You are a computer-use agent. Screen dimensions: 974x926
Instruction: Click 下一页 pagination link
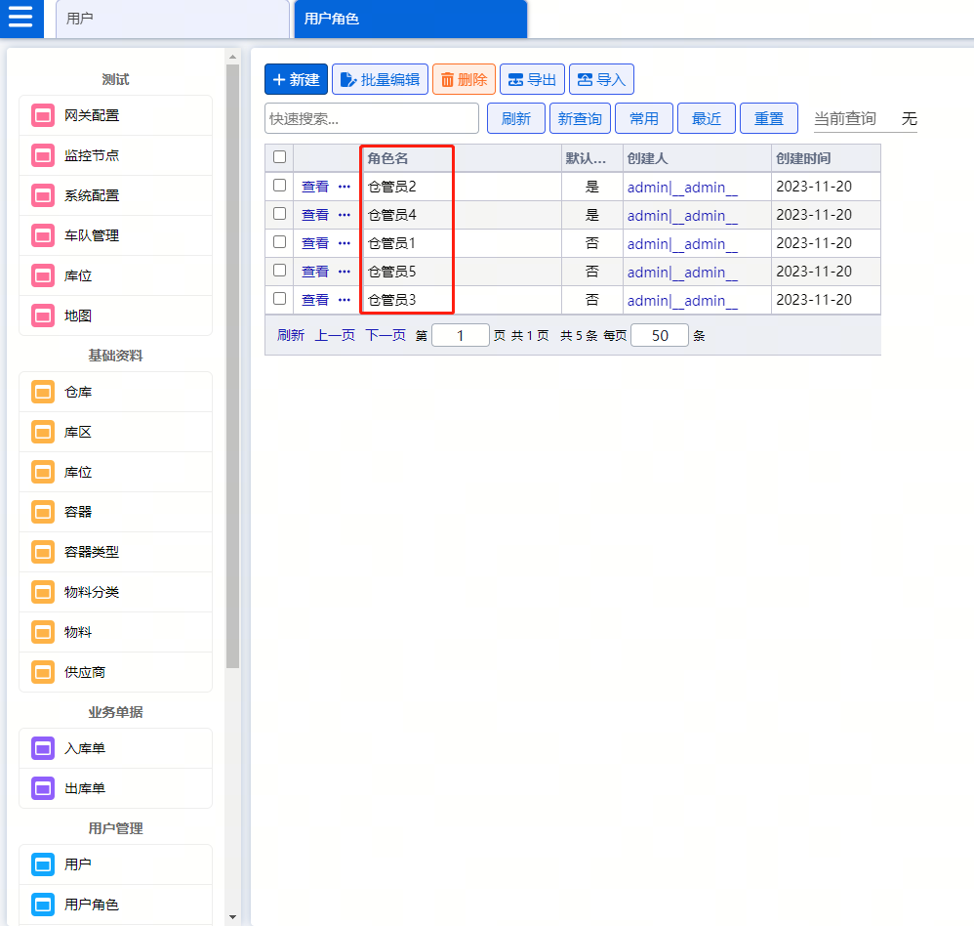[386, 335]
